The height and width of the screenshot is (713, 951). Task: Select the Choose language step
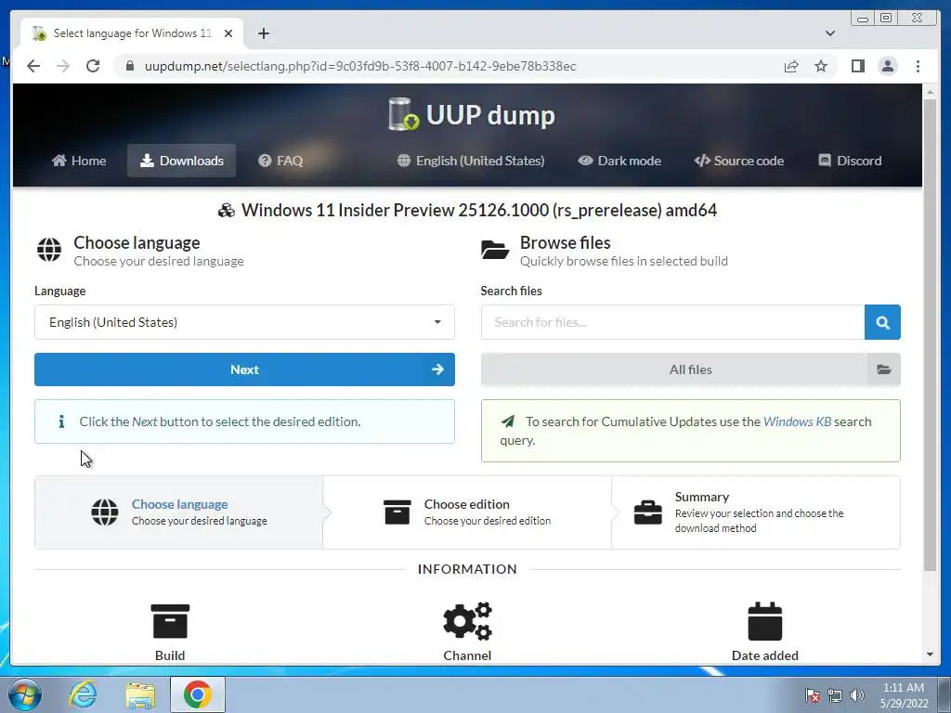(x=179, y=512)
